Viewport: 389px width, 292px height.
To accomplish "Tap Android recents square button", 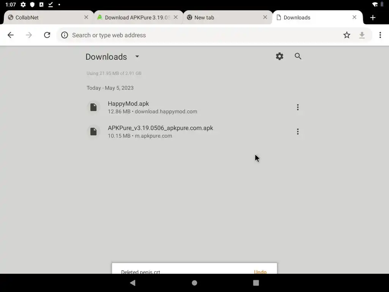I will point(256,283).
